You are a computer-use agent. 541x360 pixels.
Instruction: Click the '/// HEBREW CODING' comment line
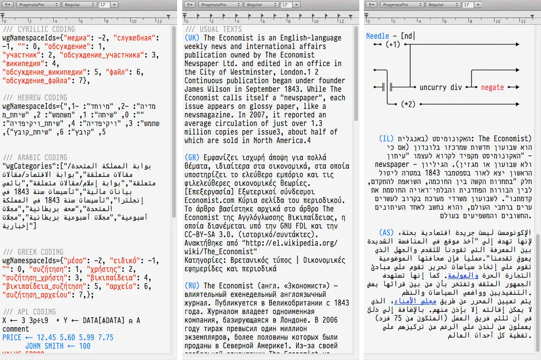click(x=35, y=98)
